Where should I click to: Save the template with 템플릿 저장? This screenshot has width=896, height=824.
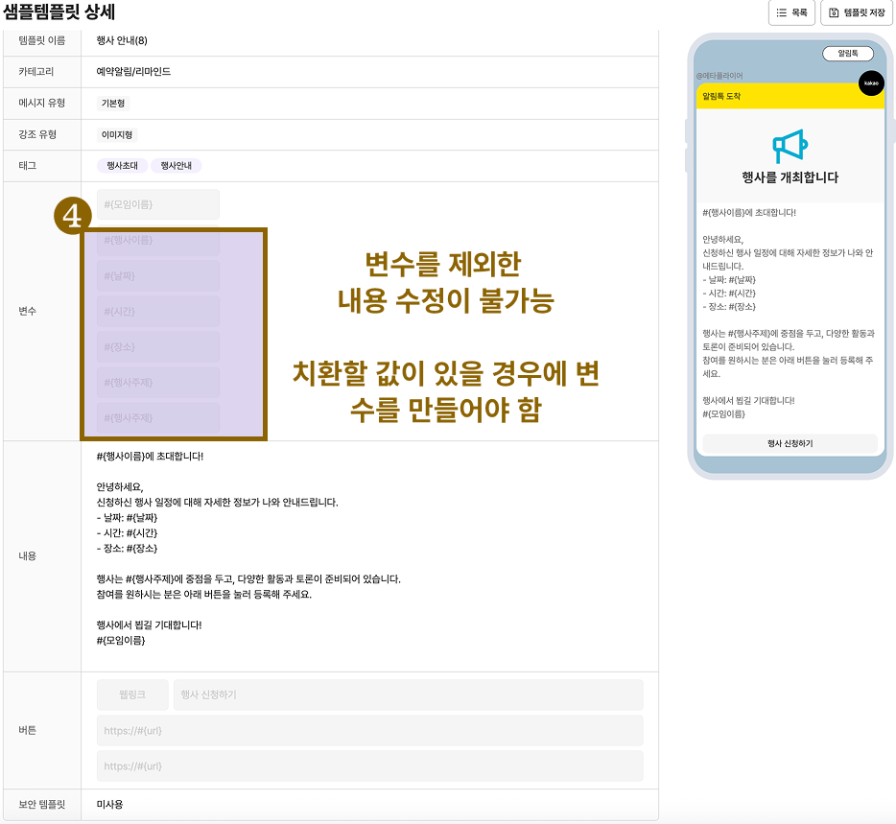pos(857,12)
